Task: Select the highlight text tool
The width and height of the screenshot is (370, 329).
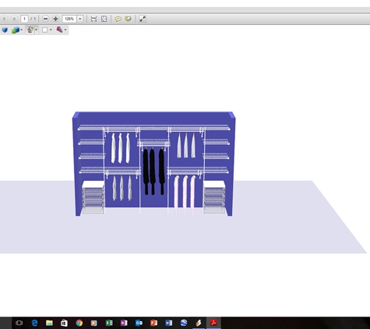Action: (128, 19)
